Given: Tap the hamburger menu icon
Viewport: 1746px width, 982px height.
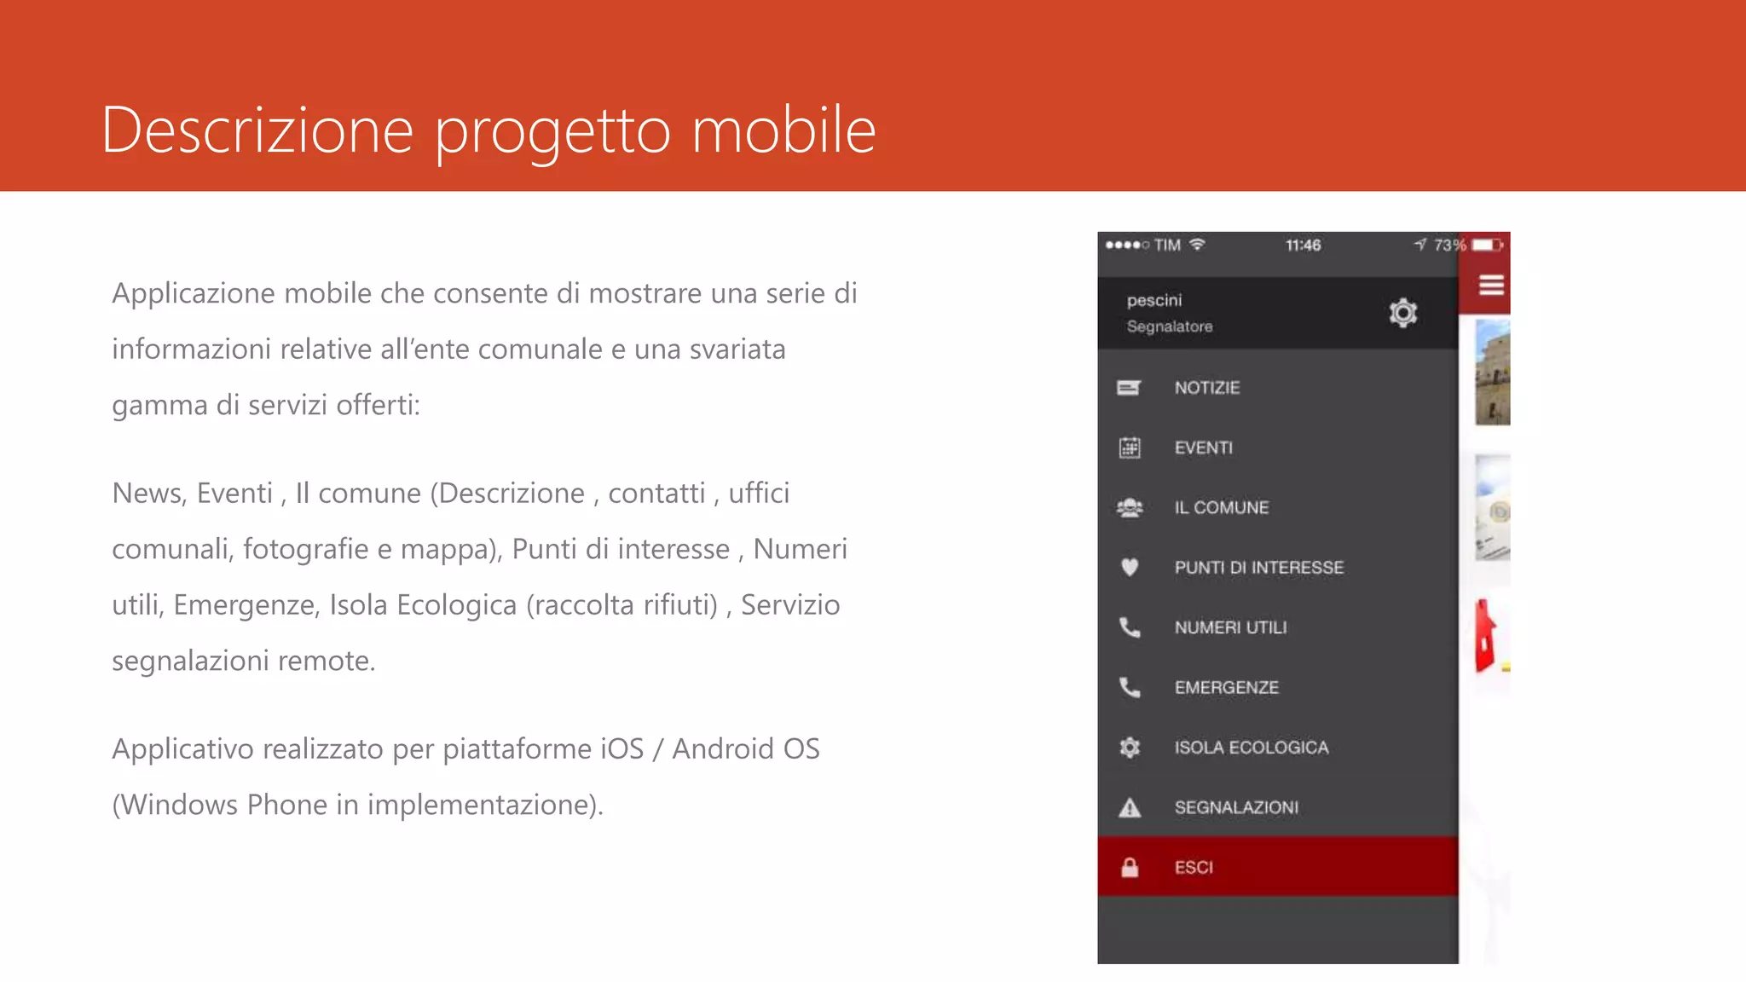Looking at the screenshot, I should click(1491, 286).
